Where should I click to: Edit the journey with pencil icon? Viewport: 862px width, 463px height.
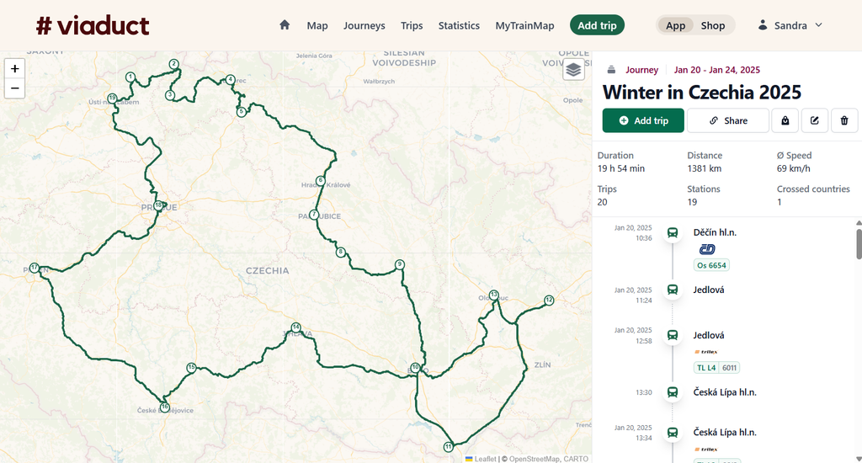815,120
